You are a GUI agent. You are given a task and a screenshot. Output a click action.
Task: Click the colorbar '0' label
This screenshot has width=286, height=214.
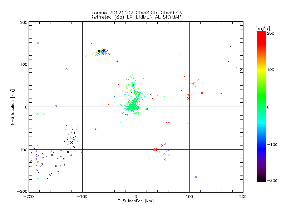click(268, 107)
